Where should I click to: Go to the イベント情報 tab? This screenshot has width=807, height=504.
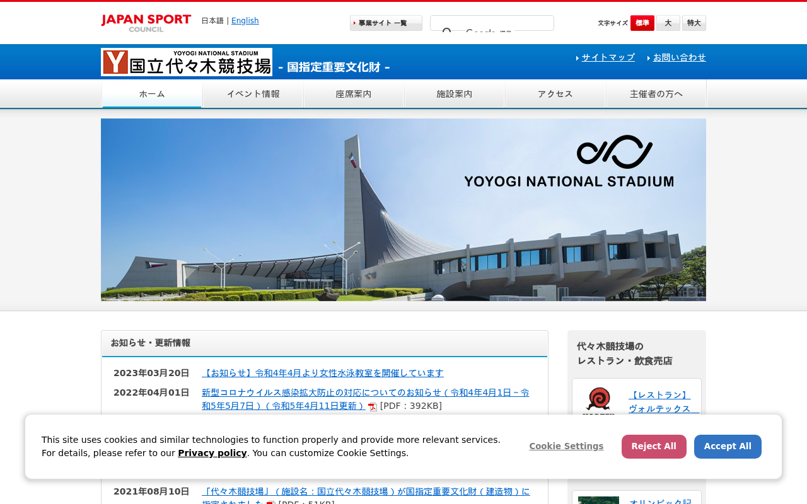[x=253, y=94]
